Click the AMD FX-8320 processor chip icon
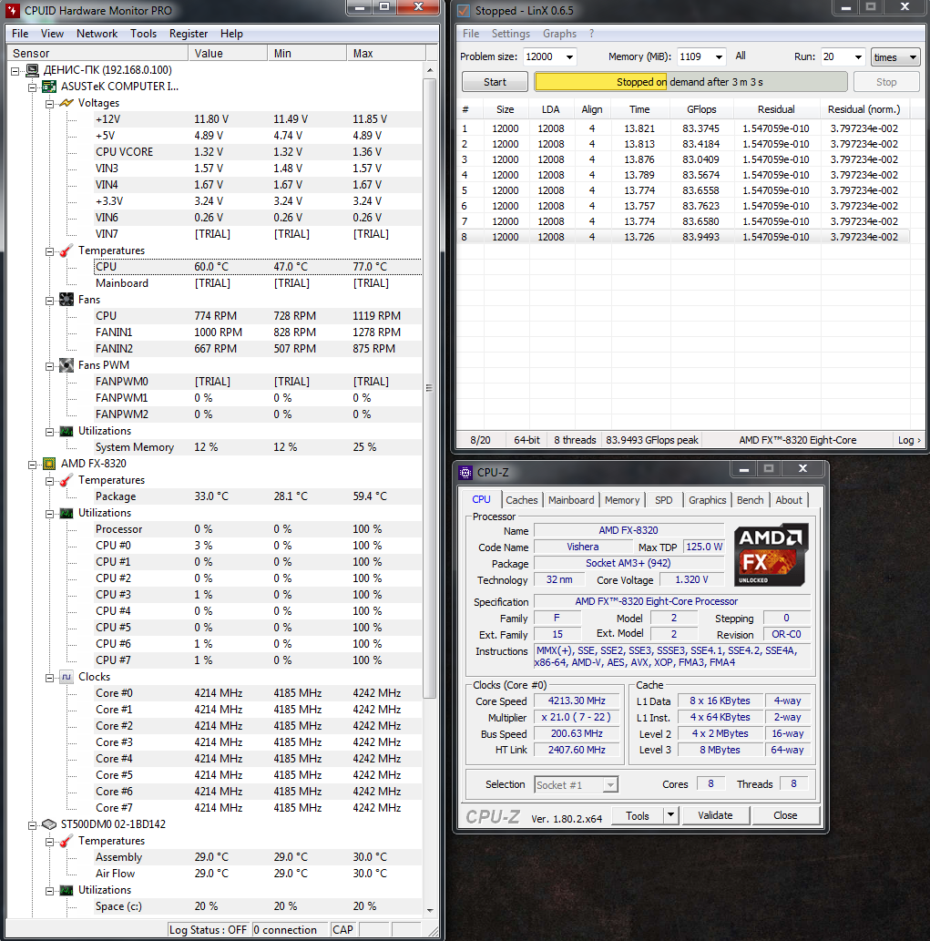930x941 pixels. tap(49, 464)
